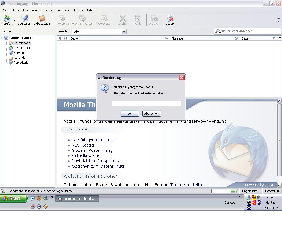The width and height of the screenshot is (282, 233).
Task: Open the Extras menu
Action: (x=78, y=10)
